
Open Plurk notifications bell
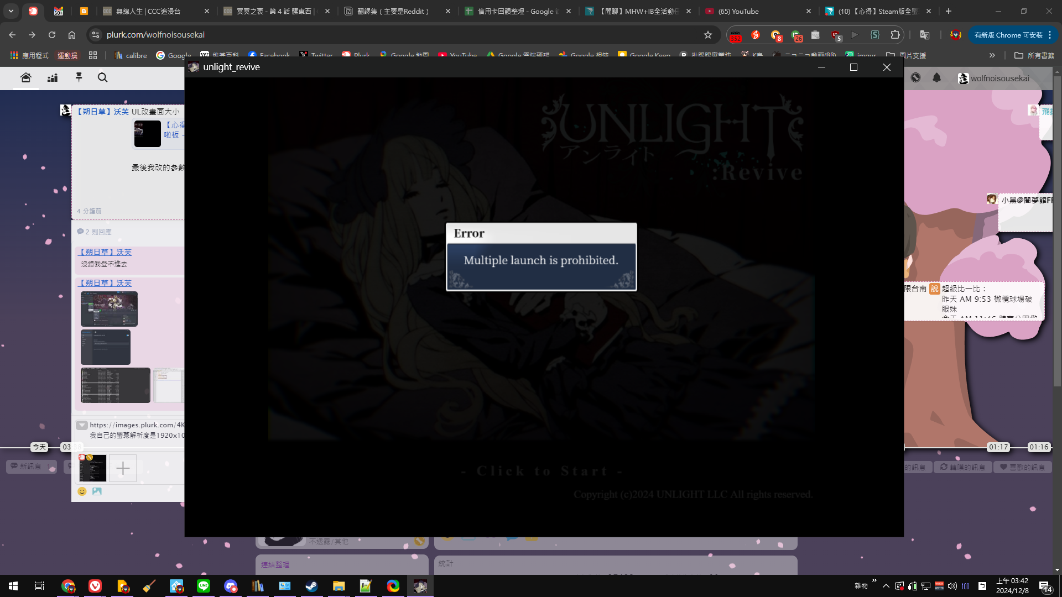936,78
